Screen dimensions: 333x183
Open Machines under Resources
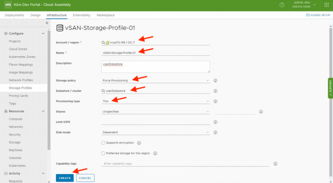coord(15,150)
